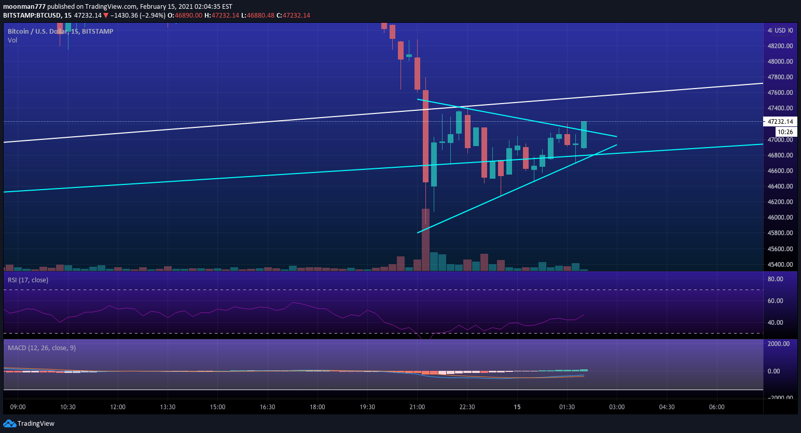Click the bold 15 date marker on time axis
The image size is (801, 433).
tap(517, 407)
